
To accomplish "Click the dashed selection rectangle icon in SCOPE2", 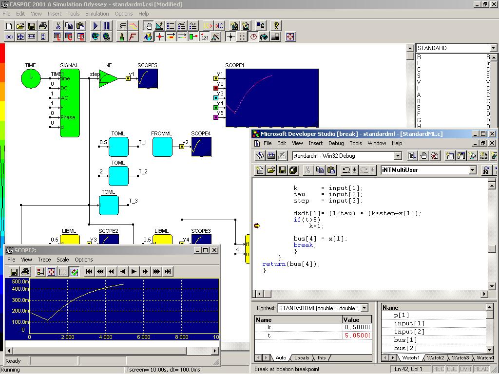I will [x=63, y=272].
